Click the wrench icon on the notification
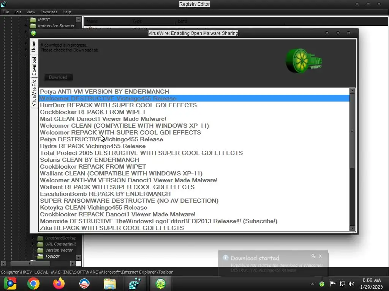 point(313,256)
